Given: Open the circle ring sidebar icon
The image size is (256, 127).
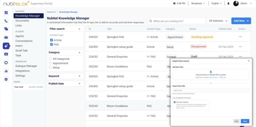Looking at the screenshot, I should (6, 62).
